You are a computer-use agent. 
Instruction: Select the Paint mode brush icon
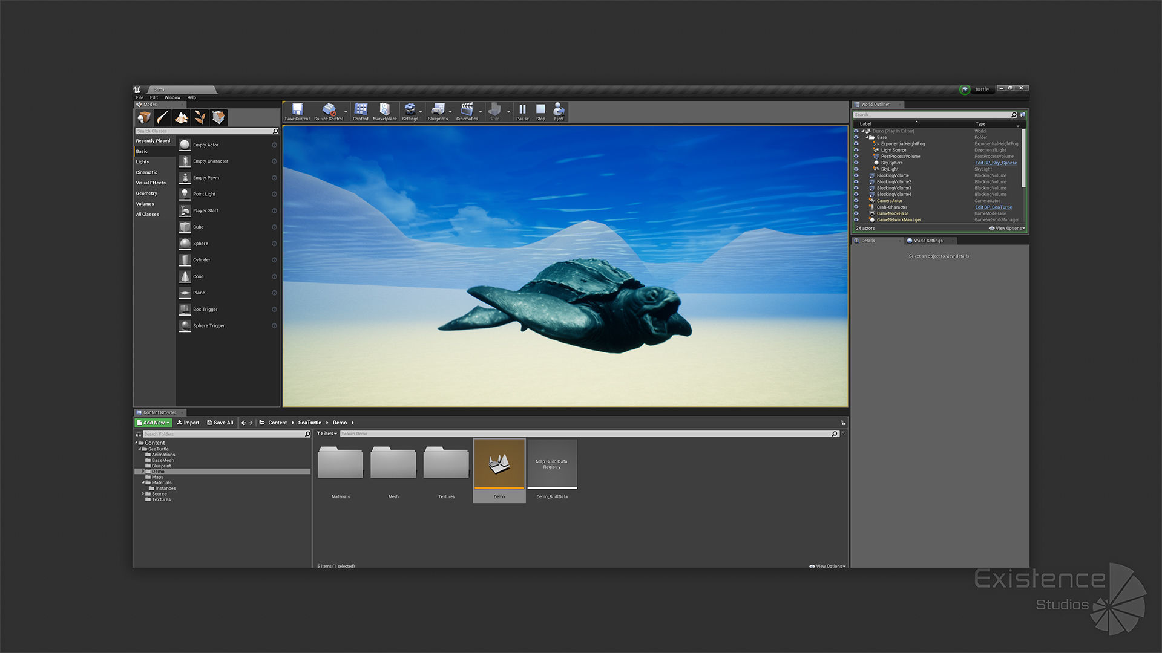tap(162, 117)
